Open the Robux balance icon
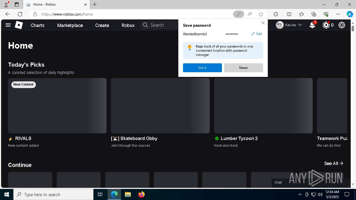356x200 pixels. coord(326,25)
